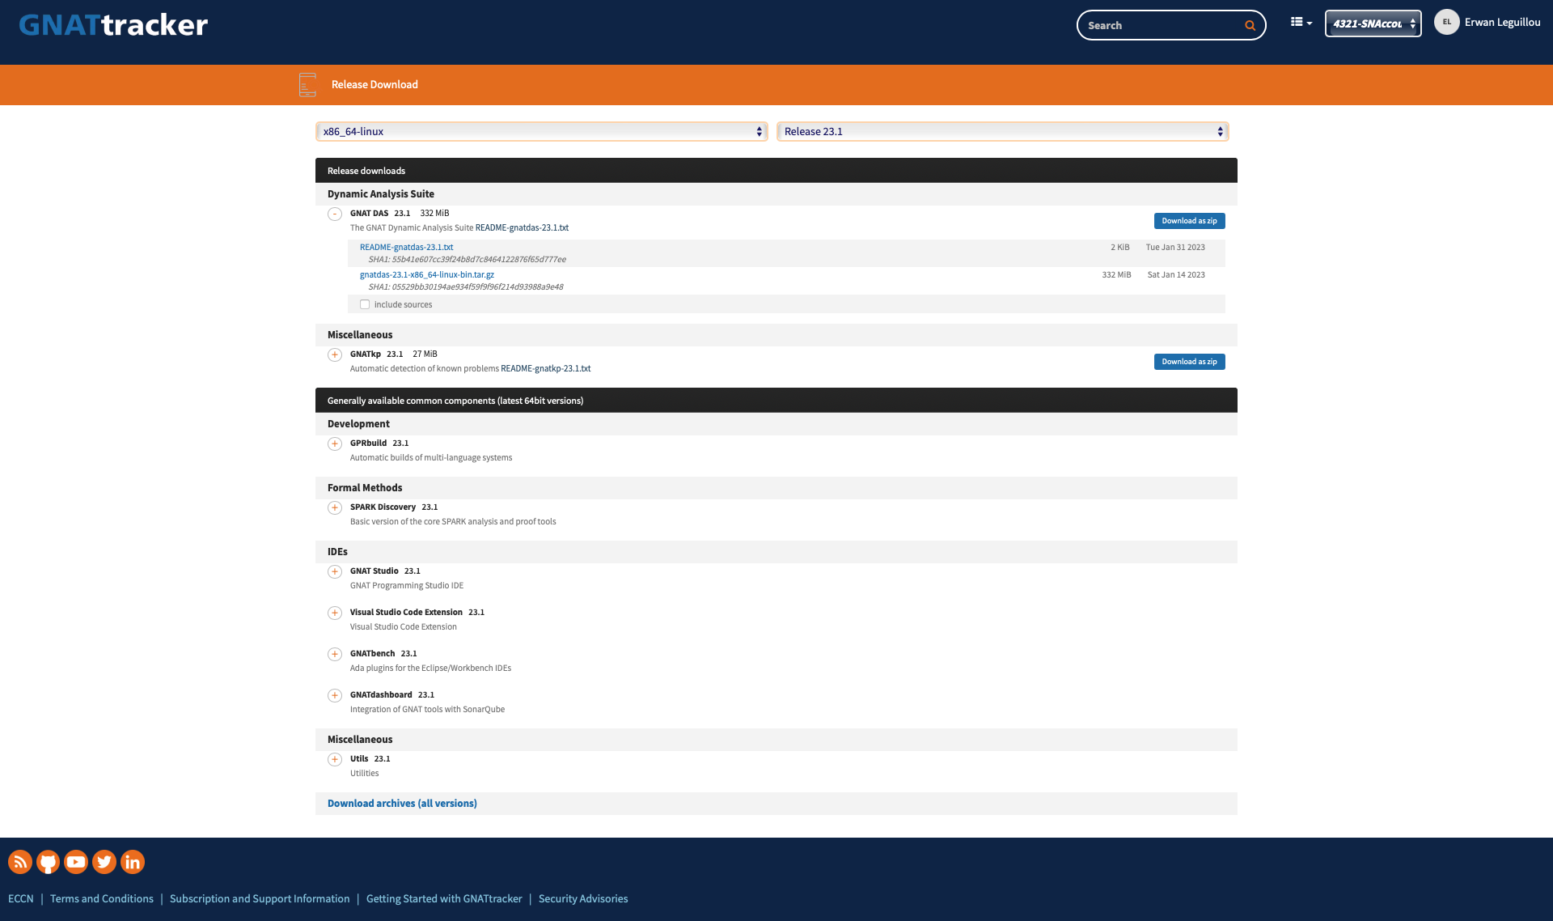
Task: Click the GNATtracker logo
Action: [x=113, y=25]
